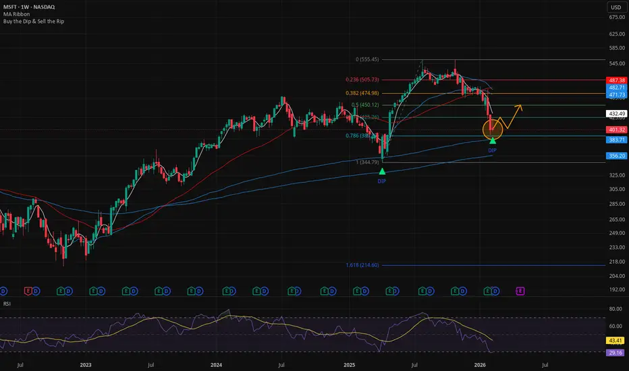Click the blue 383.71 price label
Image resolution: width=629 pixels, height=371 pixels.
click(x=616, y=140)
